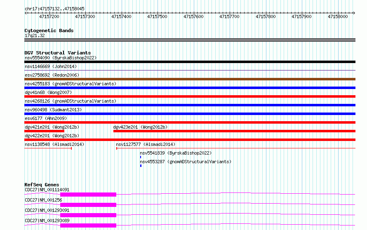Click ruler position 47157900
This screenshot has height=230, width=367.
[x=301, y=16]
